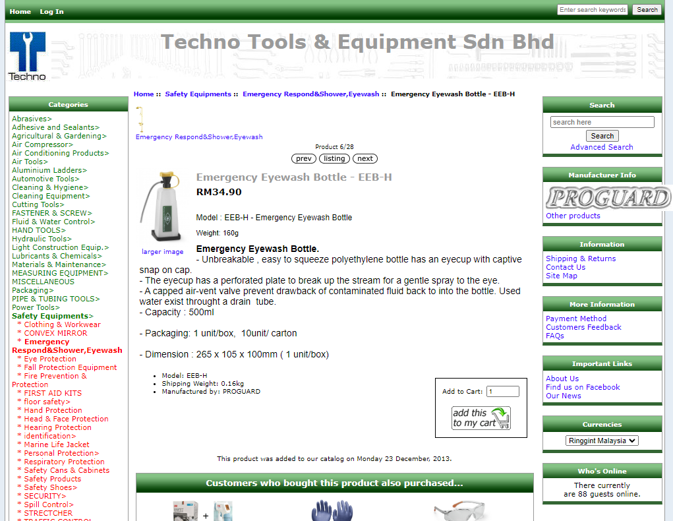The width and height of the screenshot is (673, 521).
Task: Click the Techno logo image
Action: click(x=27, y=56)
